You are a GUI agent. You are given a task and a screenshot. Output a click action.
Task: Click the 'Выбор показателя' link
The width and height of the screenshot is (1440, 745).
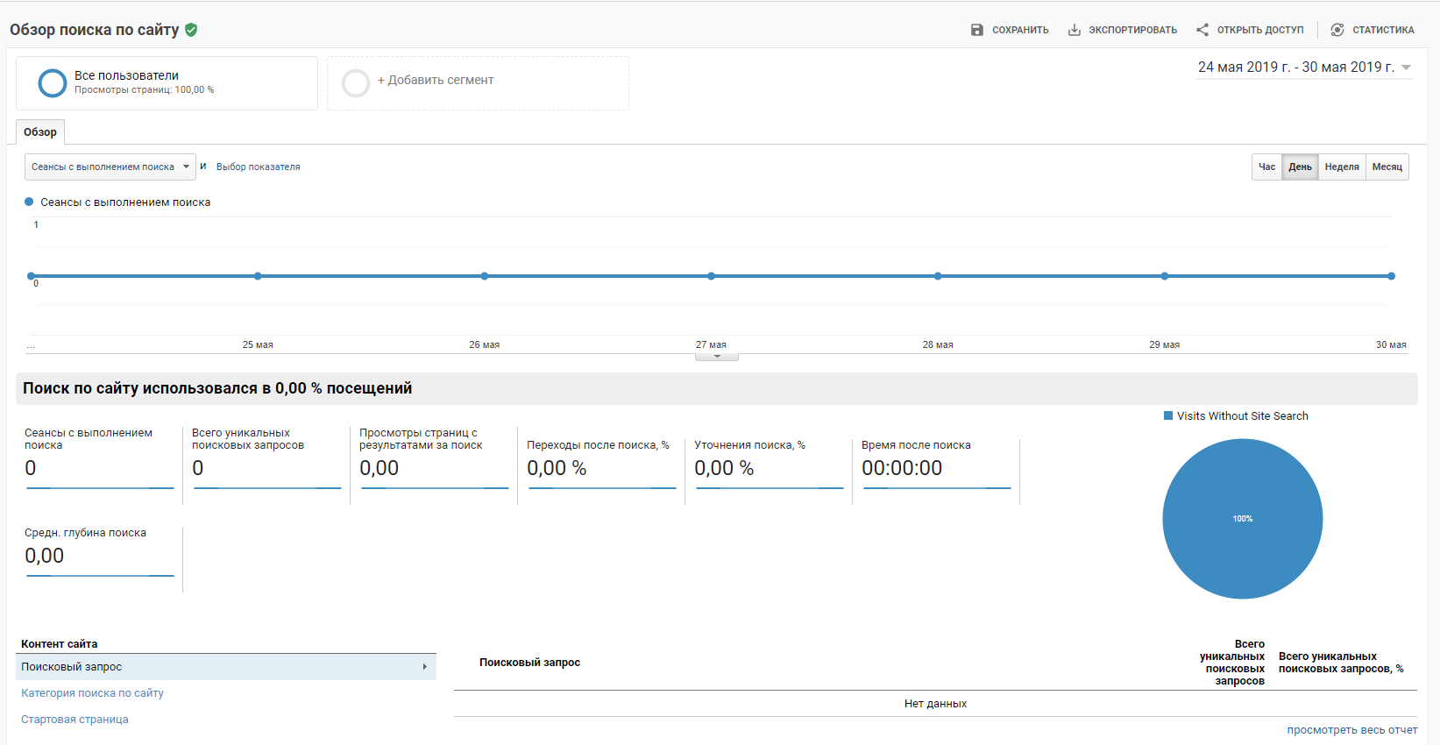(258, 167)
